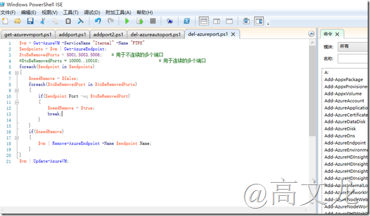Image resolution: width=370 pixels, height=216 pixels.
Task: Clear the console pane icon
Action: tap(80, 21)
